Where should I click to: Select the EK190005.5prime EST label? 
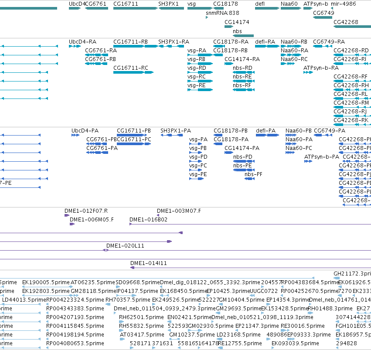pyautogui.click(x=46, y=282)
